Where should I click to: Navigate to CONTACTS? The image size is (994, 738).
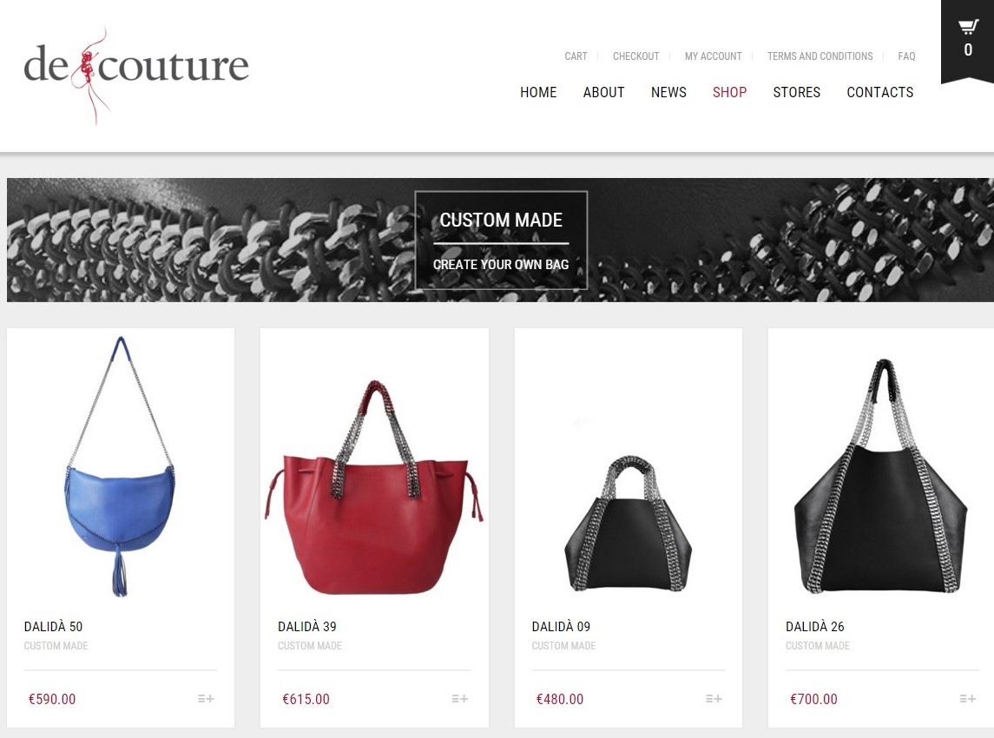[x=880, y=93]
